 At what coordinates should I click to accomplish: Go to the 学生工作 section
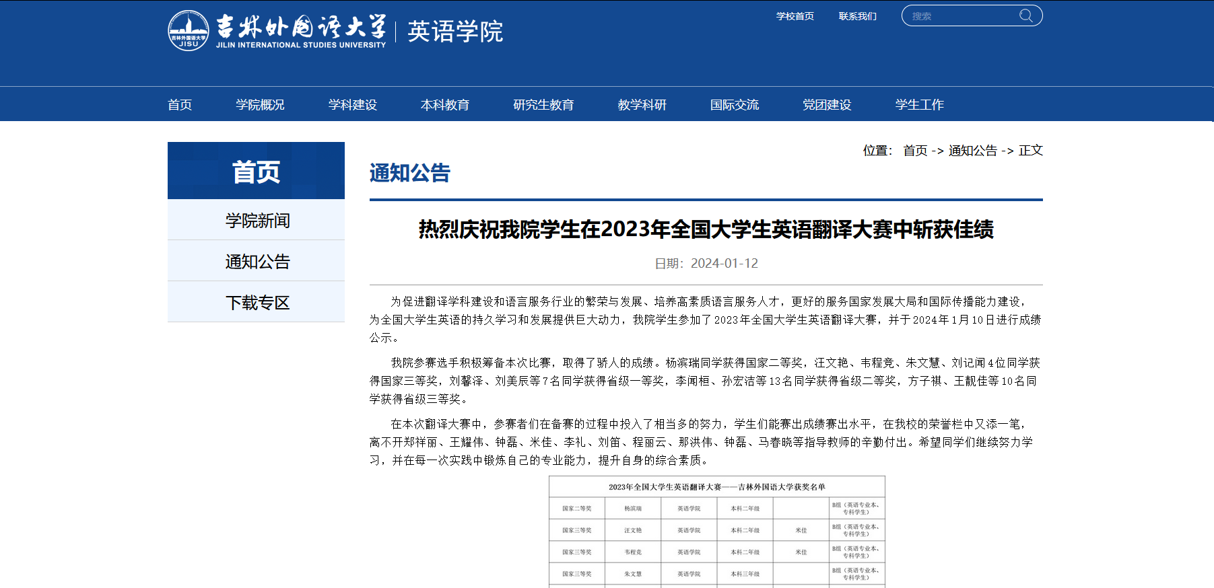[x=919, y=104]
